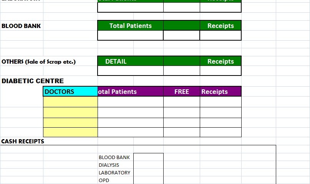The height and width of the screenshot is (184, 310).
Task: Click the purple FREE column header
Action: (x=182, y=92)
